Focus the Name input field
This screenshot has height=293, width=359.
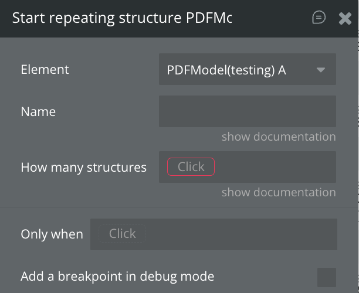tap(247, 111)
